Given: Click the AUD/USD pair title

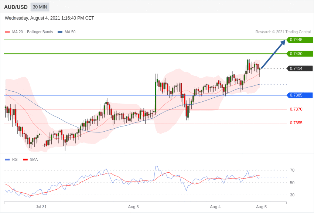Looking at the screenshot, I should [x=16, y=7].
